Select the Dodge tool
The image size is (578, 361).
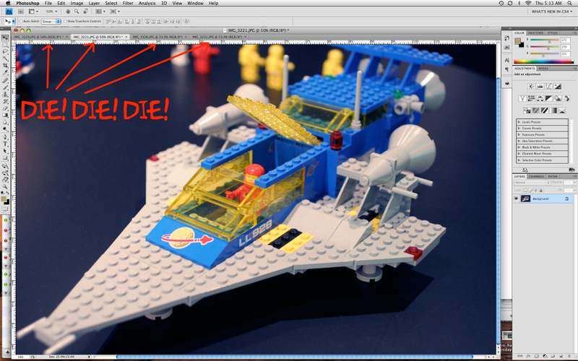click(5, 129)
